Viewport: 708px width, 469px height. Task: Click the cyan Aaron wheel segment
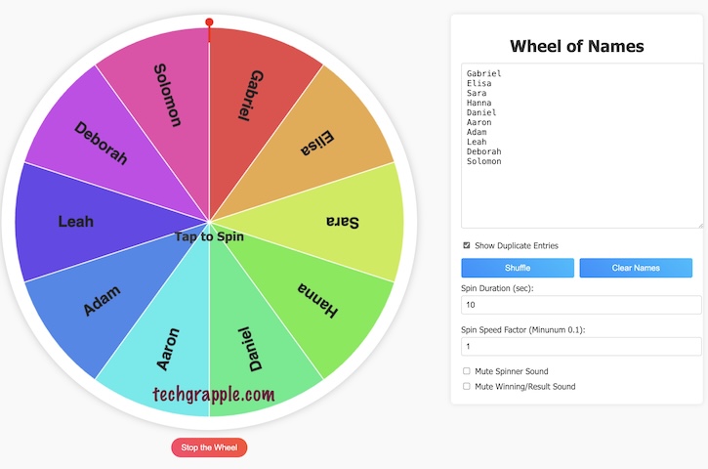(166, 347)
